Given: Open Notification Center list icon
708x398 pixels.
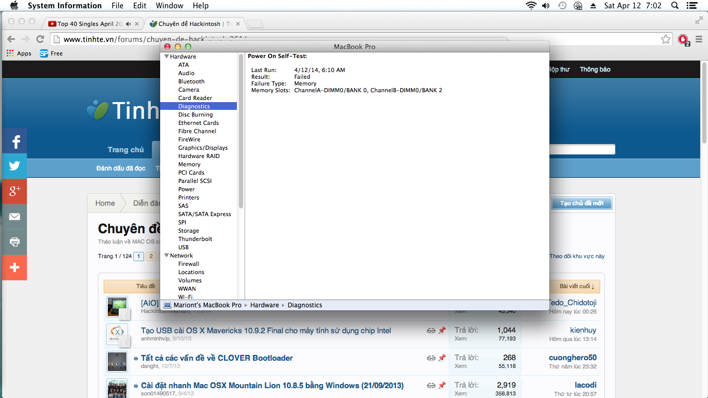Looking at the screenshot, I should (x=691, y=6).
